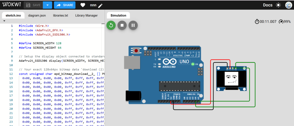This screenshot has height=126, width=294.
Task: Click the #include <Wire.h> line
Action: click(x=34, y=26)
